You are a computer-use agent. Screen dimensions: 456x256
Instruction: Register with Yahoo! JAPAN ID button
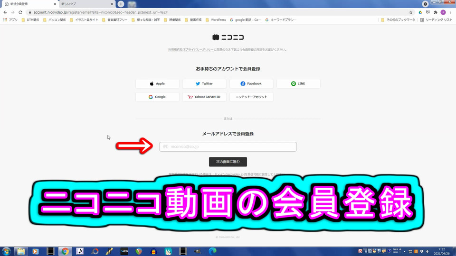pos(204,97)
